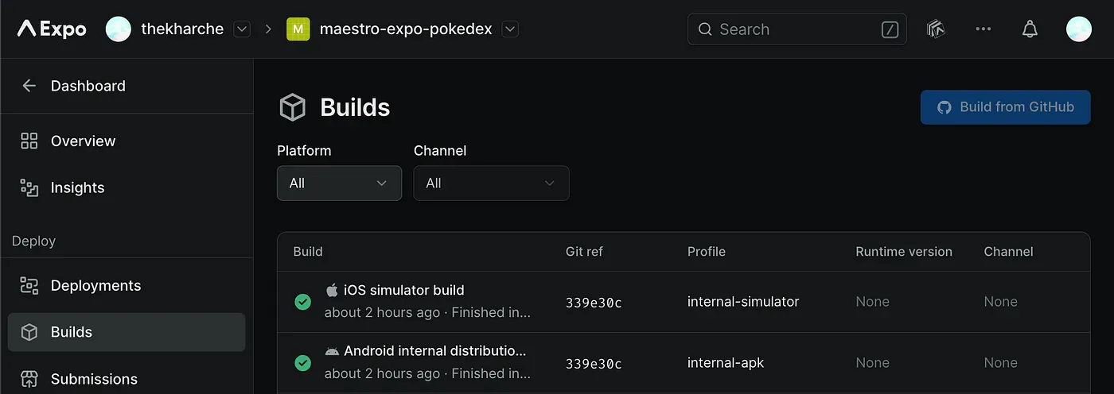Navigate to Deployments in sidebar
The height and width of the screenshot is (394, 1114).
coord(95,286)
